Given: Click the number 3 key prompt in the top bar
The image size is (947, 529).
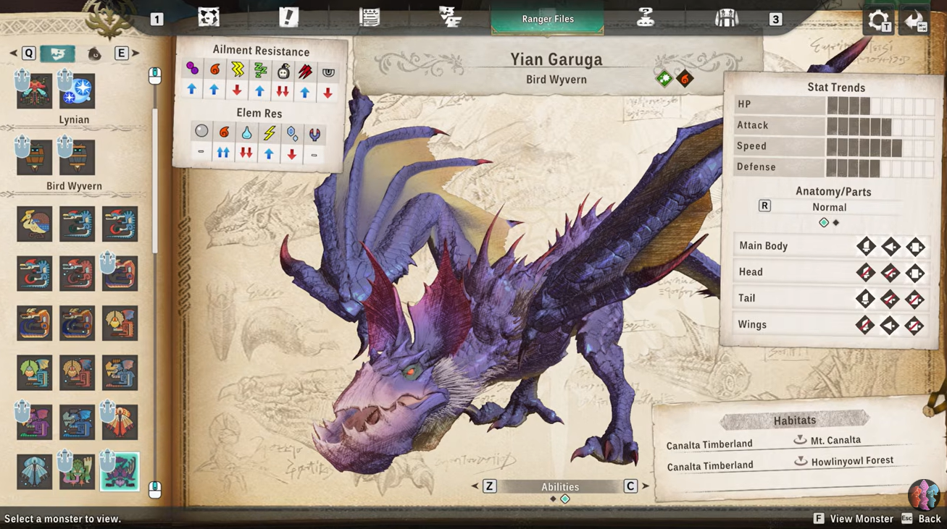Looking at the screenshot, I should [775, 20].
